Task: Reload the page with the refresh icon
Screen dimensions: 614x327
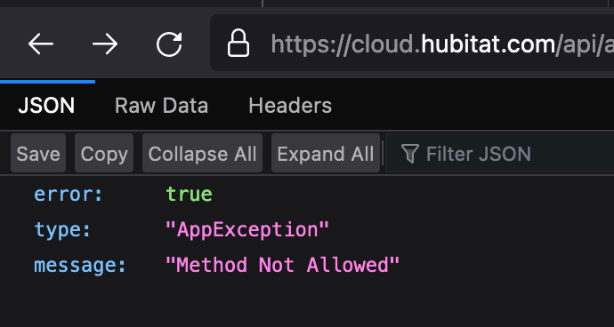Action: click(x=169, y=44)
